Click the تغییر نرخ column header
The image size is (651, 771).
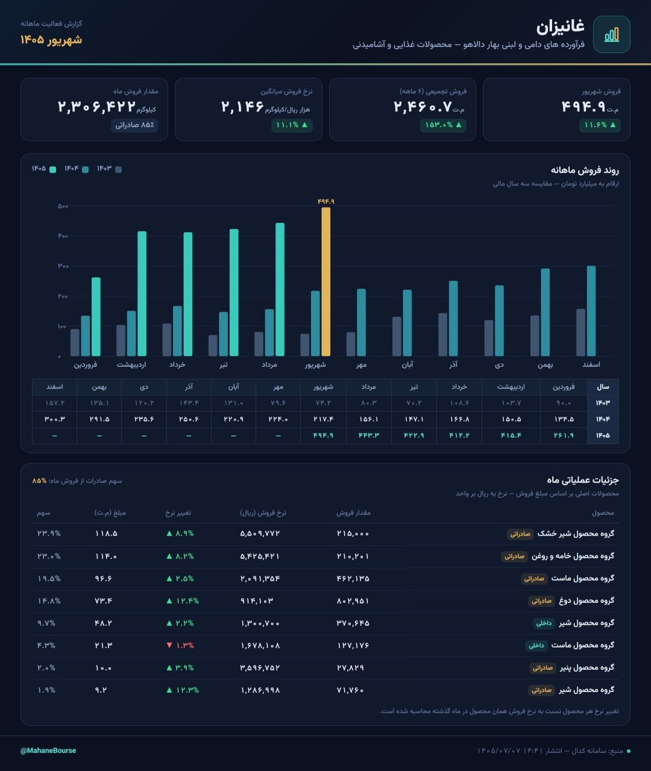[x=178, y=513]
